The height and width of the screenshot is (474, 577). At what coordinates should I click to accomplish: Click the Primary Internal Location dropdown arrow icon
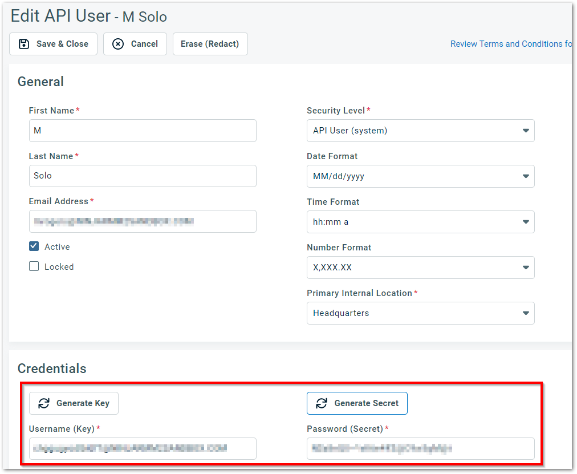[x=525, y=313]
